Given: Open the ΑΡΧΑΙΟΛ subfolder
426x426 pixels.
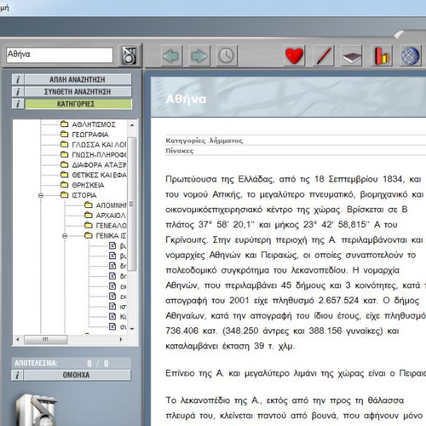Looking at the screenshot, I should pos(111,216).
